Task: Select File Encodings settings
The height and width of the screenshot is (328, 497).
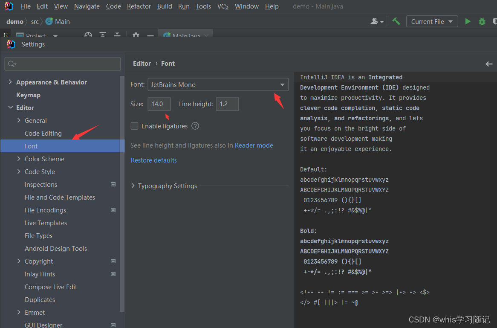Action: pos(45,210)
